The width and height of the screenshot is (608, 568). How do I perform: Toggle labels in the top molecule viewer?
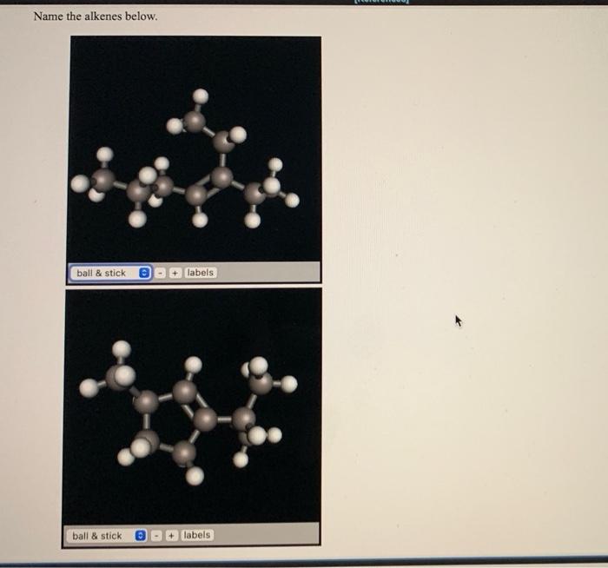pyautogui.click(x=201, y=273)
